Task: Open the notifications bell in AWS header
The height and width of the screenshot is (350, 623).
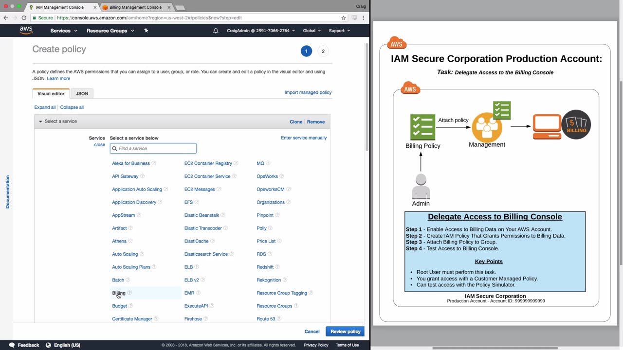Action: 216,31
